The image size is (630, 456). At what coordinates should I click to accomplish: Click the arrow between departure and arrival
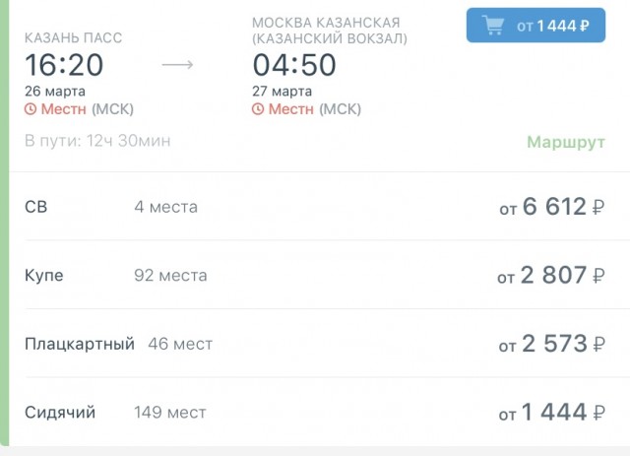pos(177,65)
